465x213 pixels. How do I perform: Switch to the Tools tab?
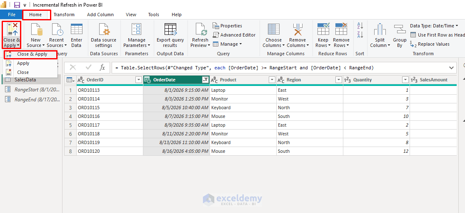pos(154,15)
